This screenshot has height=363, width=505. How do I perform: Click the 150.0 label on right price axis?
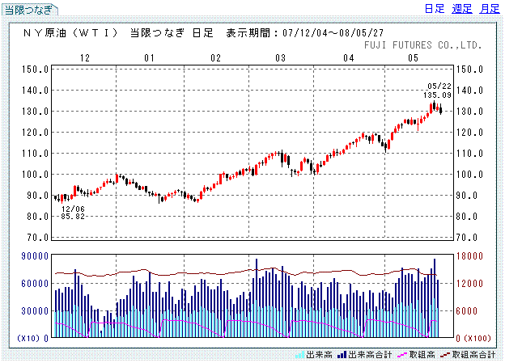pyautogui.click(x=472, y=70)
